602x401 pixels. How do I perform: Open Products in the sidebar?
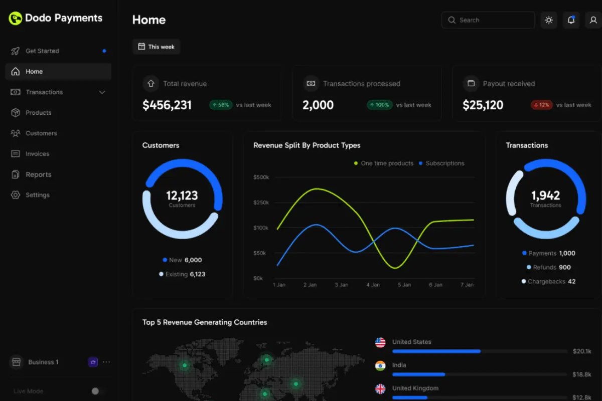tap(58, 113)
